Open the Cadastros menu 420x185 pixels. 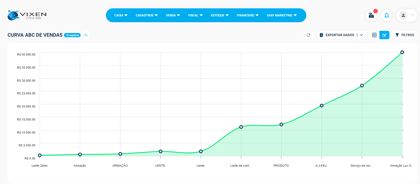click(x=146, y=15)
